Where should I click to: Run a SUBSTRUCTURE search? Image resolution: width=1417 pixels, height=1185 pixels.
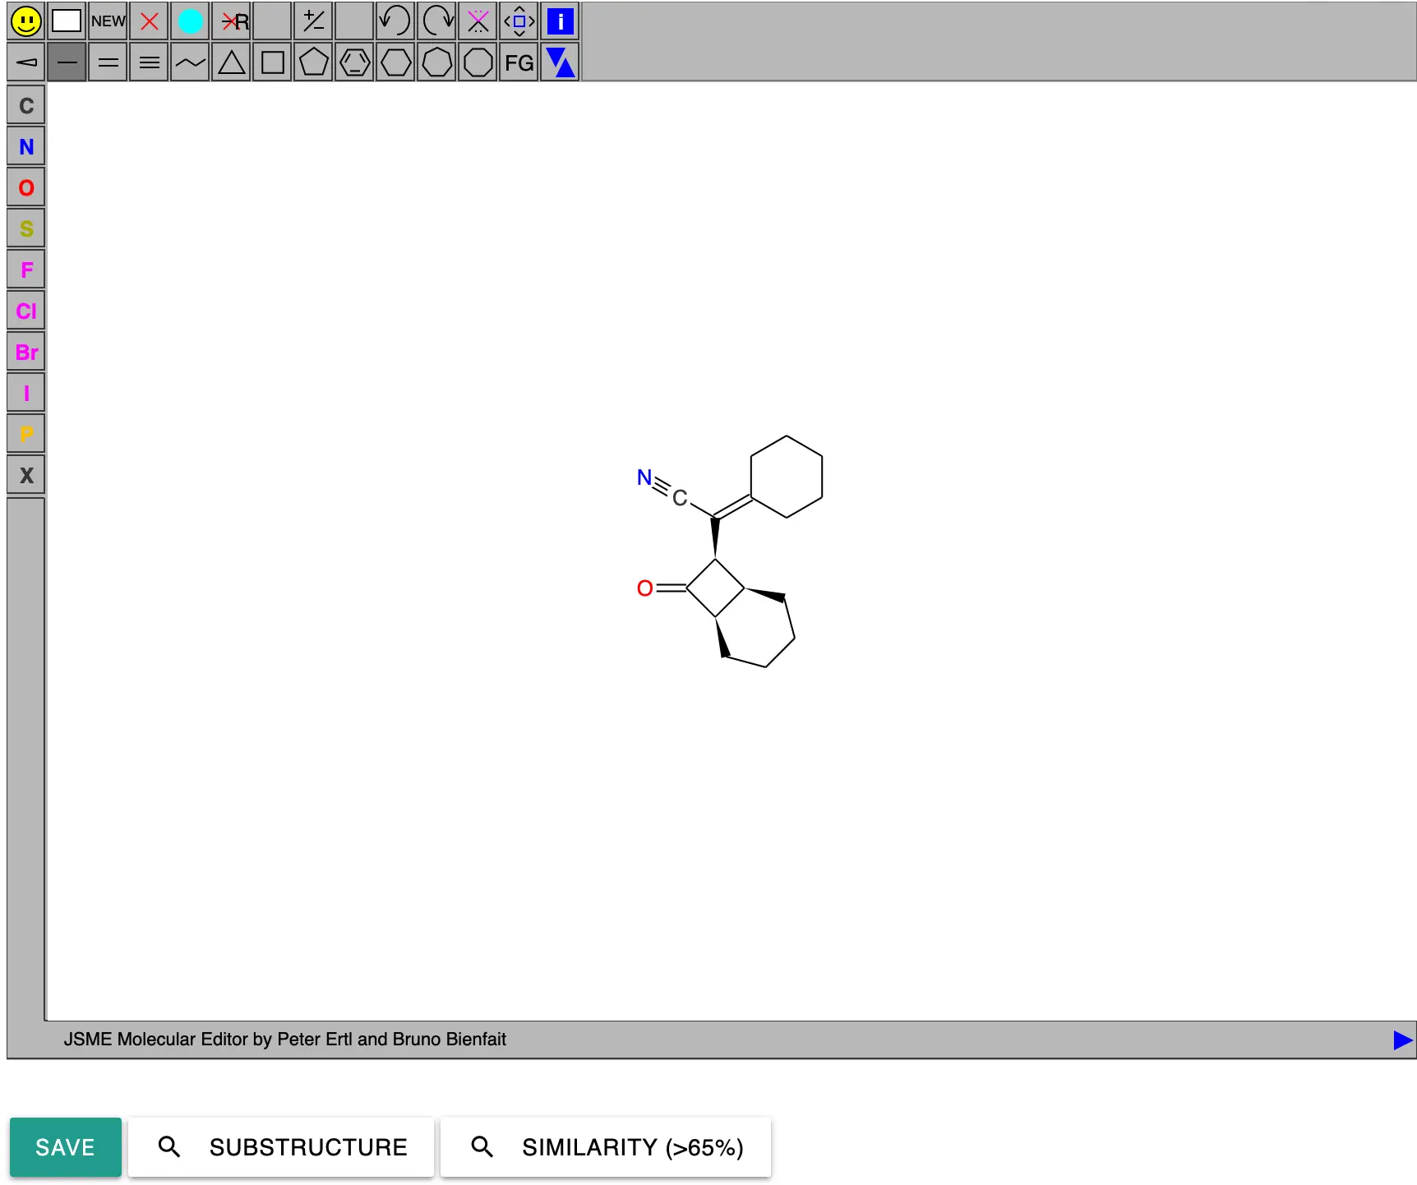pyautogui.click(x=280, y=1147)
